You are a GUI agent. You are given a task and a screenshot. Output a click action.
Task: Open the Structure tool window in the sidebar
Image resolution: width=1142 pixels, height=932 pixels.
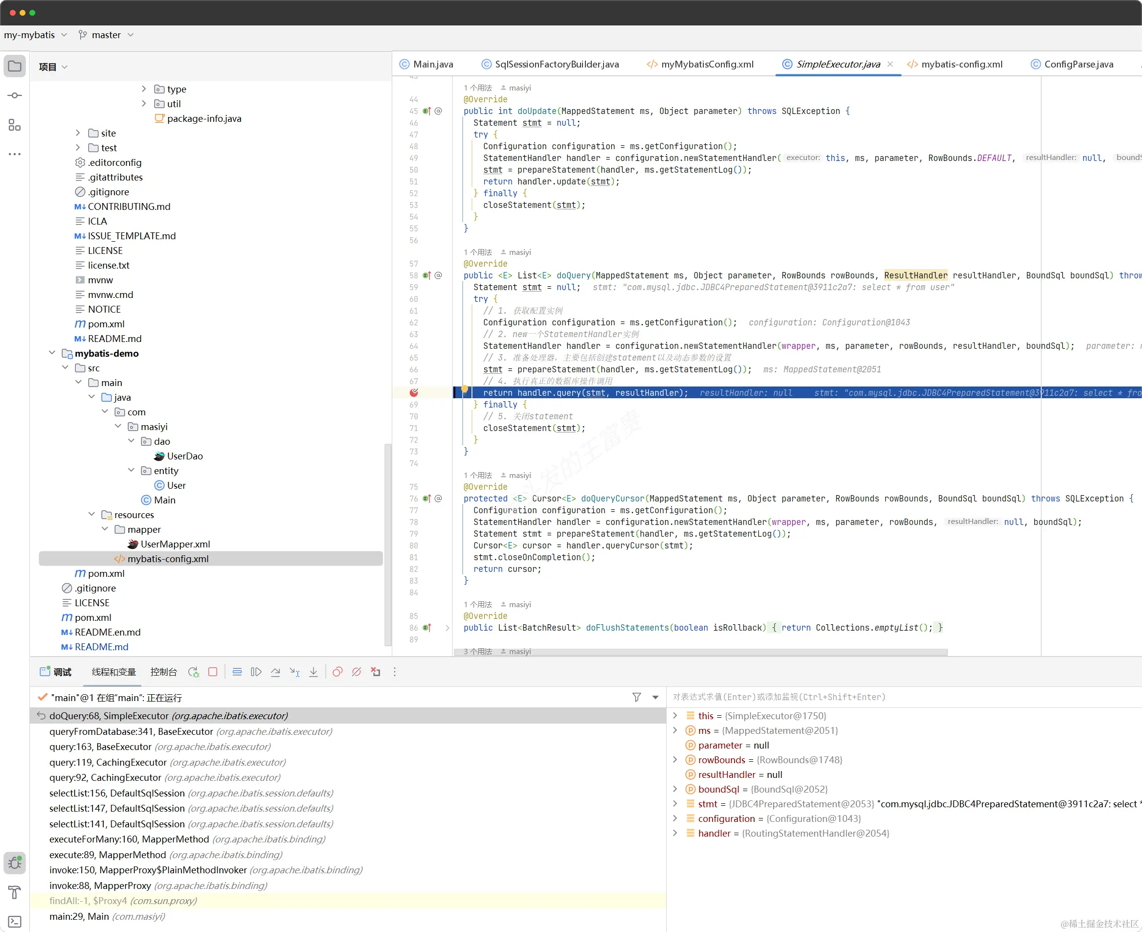coord(15,125)
